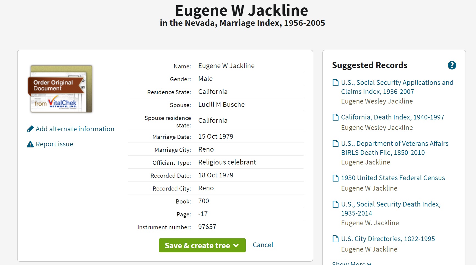Click document icon for 1930 Federal Census record
This screenshot has height=265, width=476.
point(335,178)
